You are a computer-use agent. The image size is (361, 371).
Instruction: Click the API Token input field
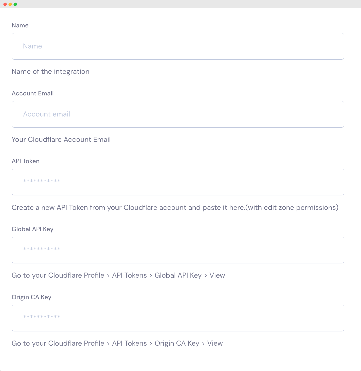click(x=177, y=182)
